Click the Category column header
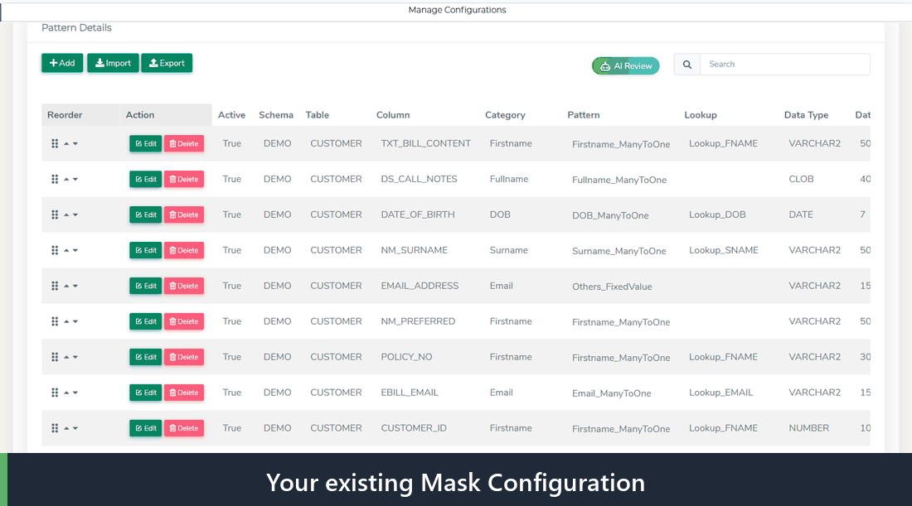Screen dimensions: 912x506 [x=505, y=115]
